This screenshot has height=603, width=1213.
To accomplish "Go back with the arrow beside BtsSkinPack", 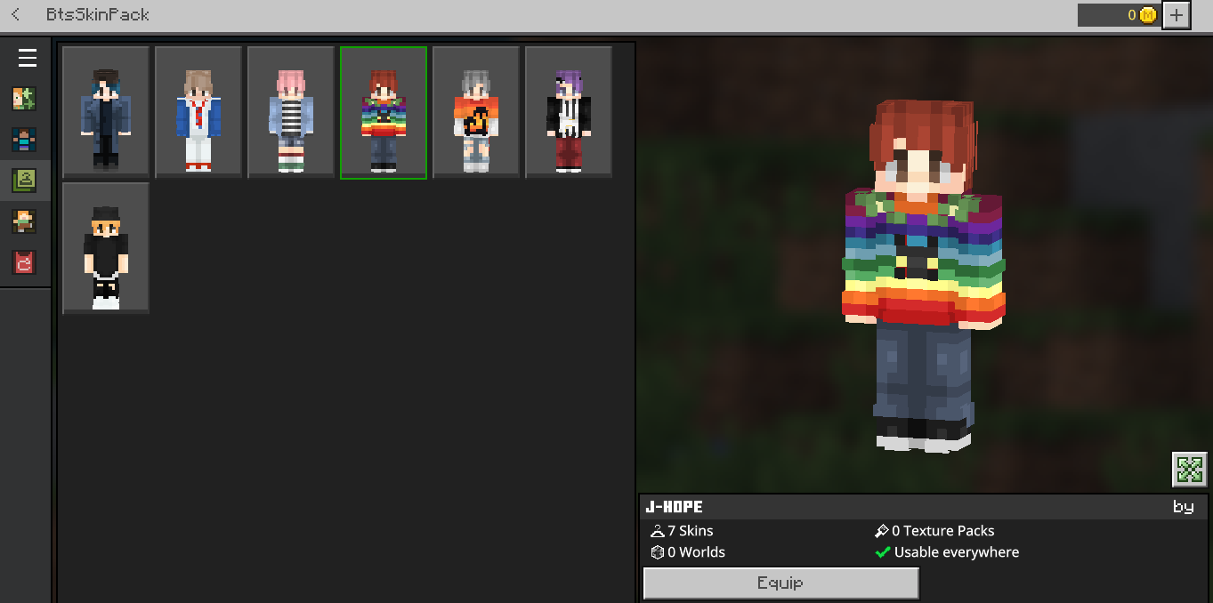I will pyautogui.click(x=16, y=14).
